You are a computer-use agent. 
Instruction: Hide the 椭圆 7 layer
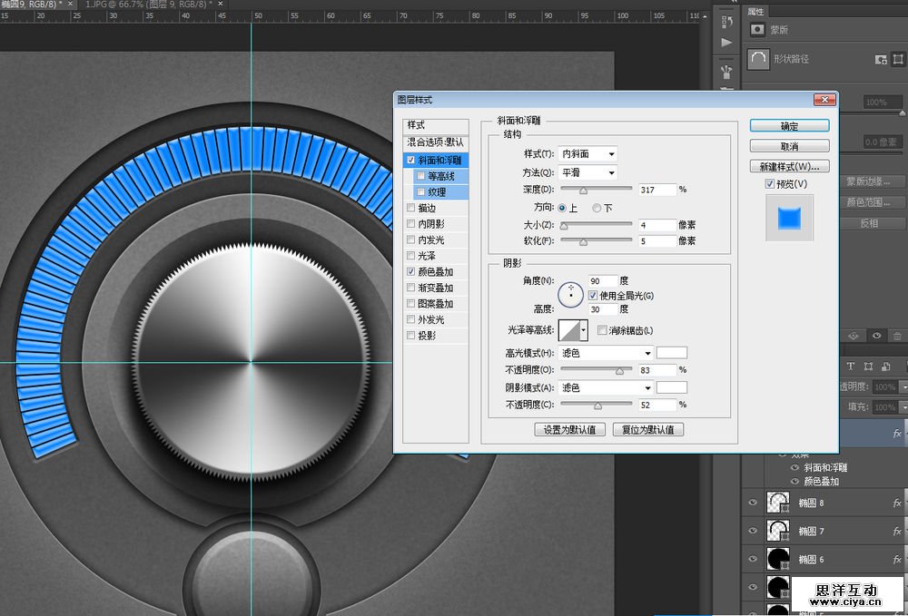(752, 531)
